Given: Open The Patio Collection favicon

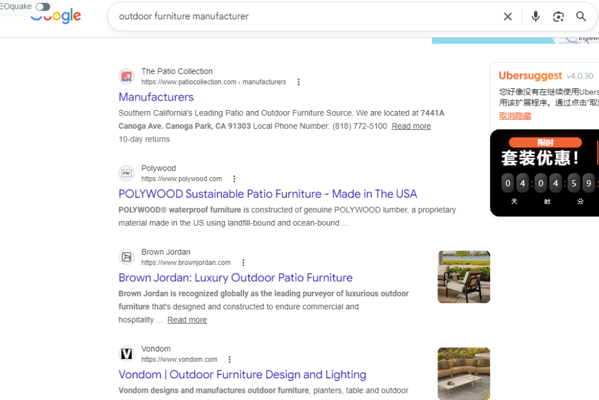Looking at the screenshot, I should 126,77.
